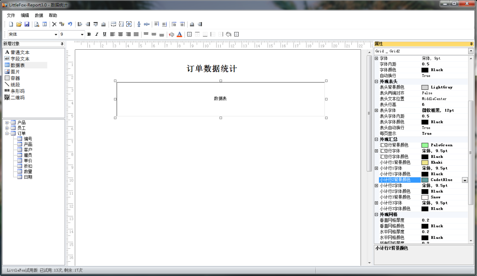The height and width of the screenshot is (276, 477).
Task: Open the folder icon to load a report
Action: (19, 24)
